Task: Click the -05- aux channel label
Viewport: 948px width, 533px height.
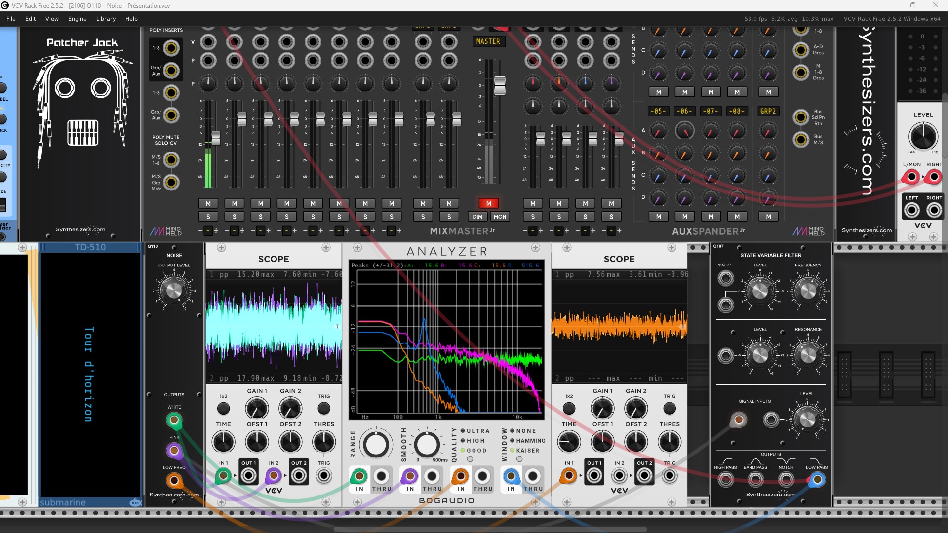Action: click(658, 111)
